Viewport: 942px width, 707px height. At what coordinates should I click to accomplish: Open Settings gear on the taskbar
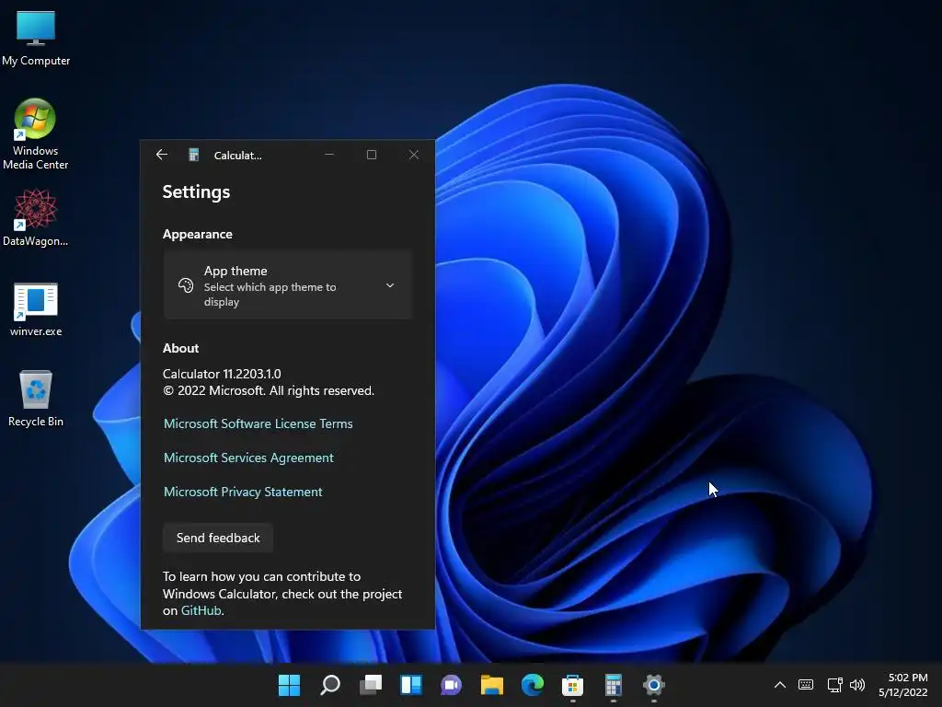point(654,685)
